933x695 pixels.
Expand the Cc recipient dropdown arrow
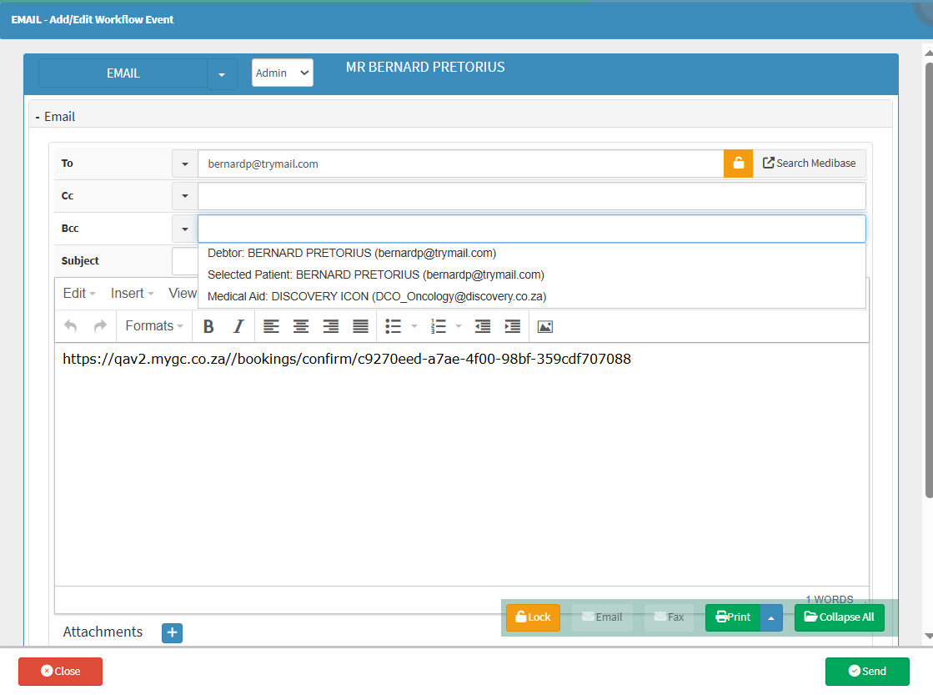point(184,196)
